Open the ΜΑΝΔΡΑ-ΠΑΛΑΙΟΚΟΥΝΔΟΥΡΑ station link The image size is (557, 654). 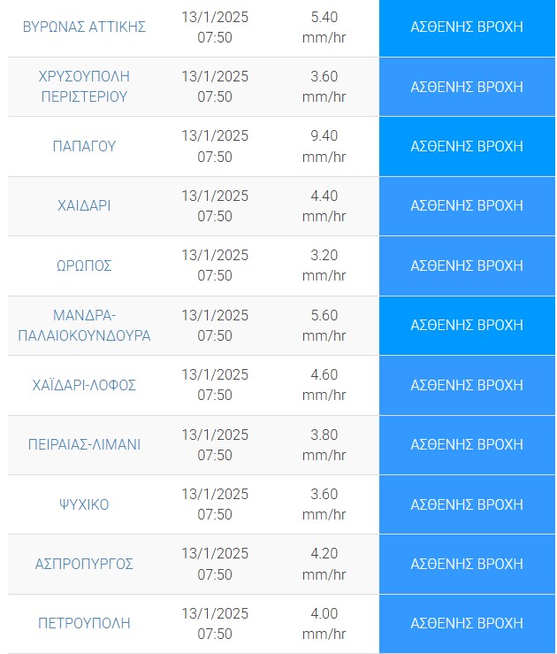(84, 325)
